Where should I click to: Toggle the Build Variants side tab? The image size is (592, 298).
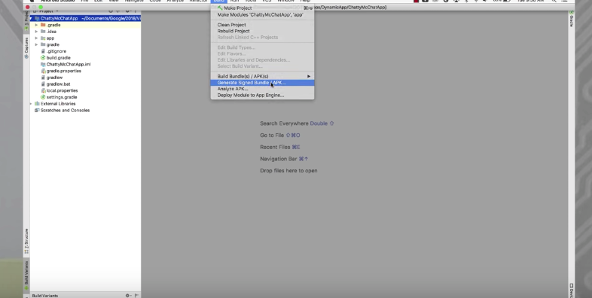click(x=26, y=275)
